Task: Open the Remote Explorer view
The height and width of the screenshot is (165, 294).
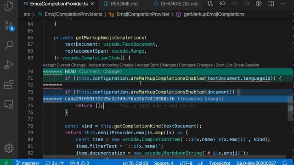Action: 9,104
